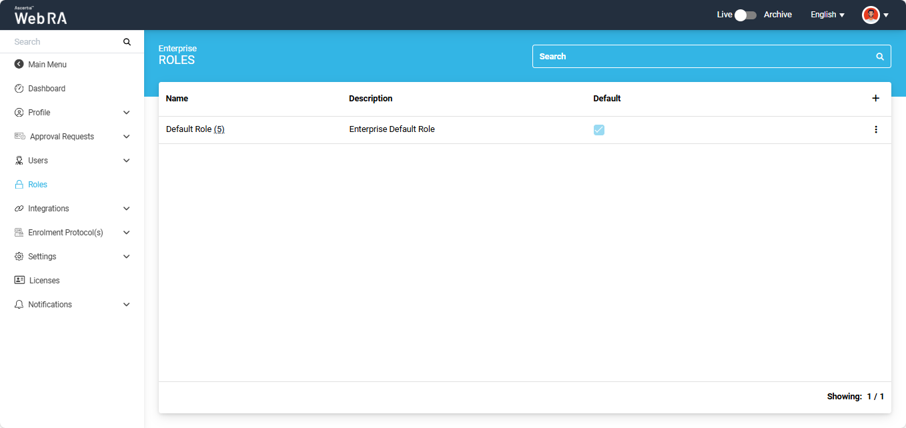This screenshot has height=428, width=906.
Task: Toggle the Default checkbox for Default Role
Action: tap(598, 129)
